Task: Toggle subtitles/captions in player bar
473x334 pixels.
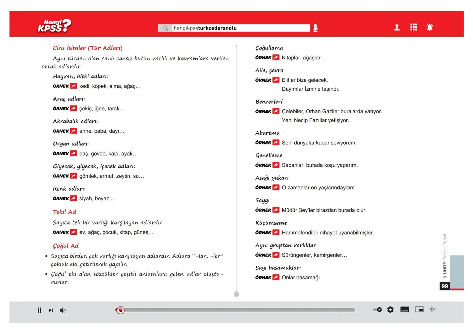Action: pyautogui.click(x=405, y=310)
